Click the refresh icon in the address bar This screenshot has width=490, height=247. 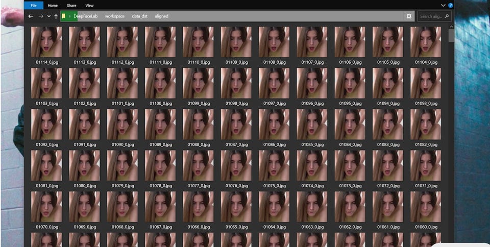pos(409,16)
